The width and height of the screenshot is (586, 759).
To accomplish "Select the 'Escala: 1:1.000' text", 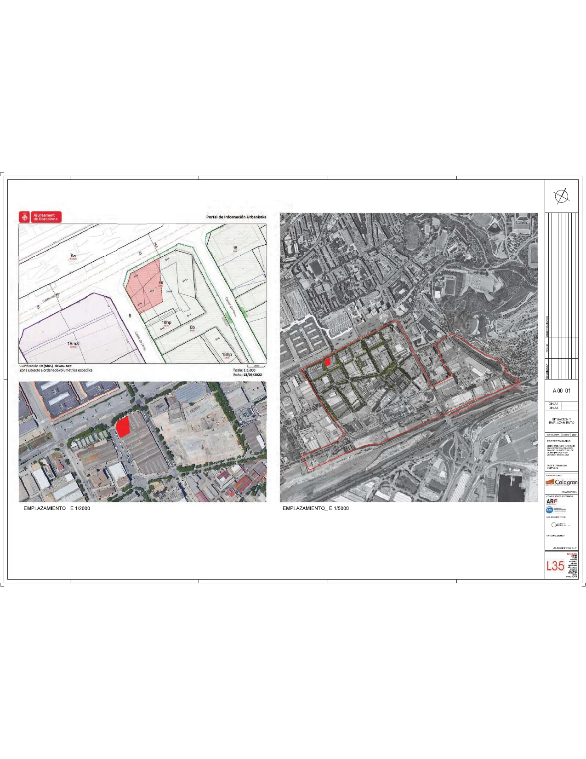I will tap(244, 370).
